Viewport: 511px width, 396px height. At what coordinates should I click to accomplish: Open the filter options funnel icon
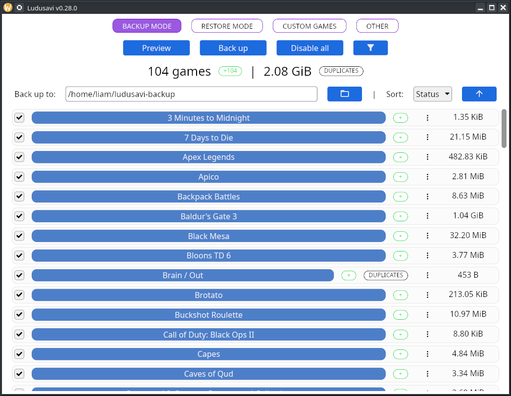tap(370, 48)
